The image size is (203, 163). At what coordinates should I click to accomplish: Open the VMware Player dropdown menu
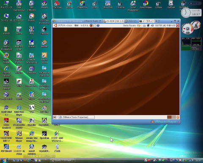pyautogui.click(x=93, y=21)
